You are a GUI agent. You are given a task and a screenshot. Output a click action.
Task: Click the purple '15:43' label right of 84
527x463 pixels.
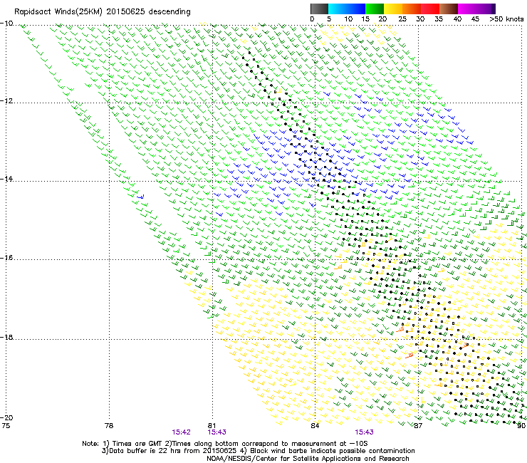coord(364,432)
